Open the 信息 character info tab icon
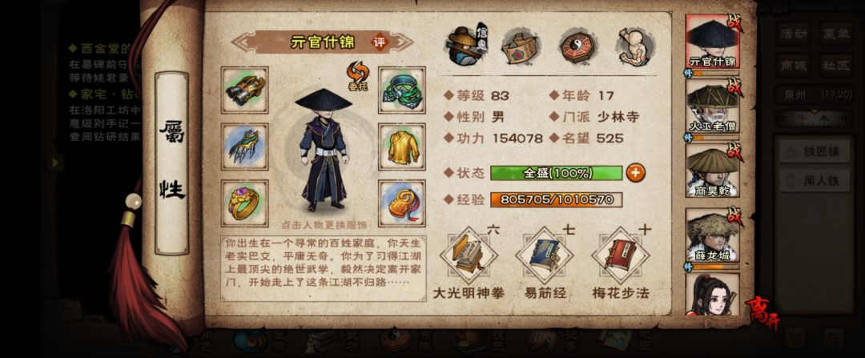The image size is (865, 358). [x=465, y=46]
